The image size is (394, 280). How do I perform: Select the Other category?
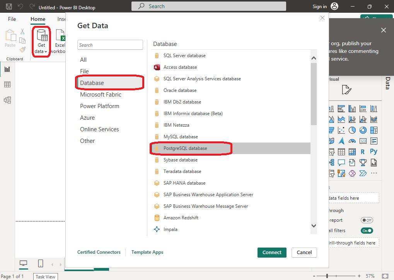tap(87, 141)
